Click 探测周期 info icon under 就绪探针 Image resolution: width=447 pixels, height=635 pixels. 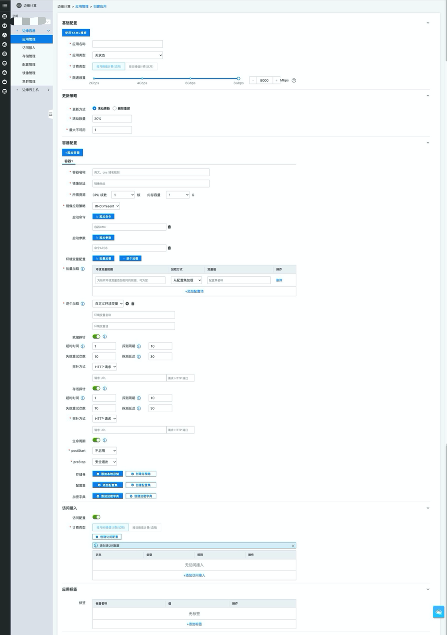point(139,346)
